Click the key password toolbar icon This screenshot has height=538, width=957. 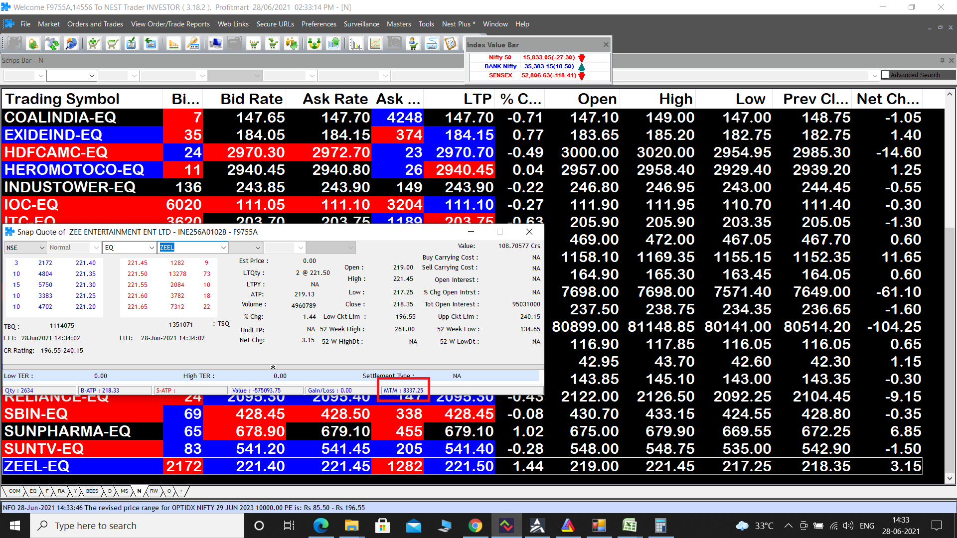click(x=193, y=44)
